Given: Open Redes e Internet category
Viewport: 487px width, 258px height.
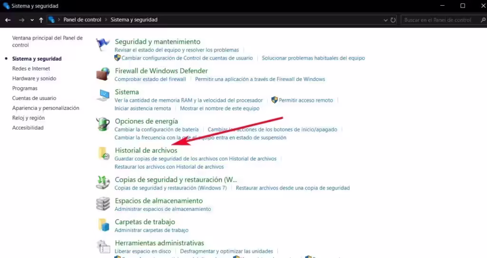Looking at the screenshot, I should click(31, 69).
